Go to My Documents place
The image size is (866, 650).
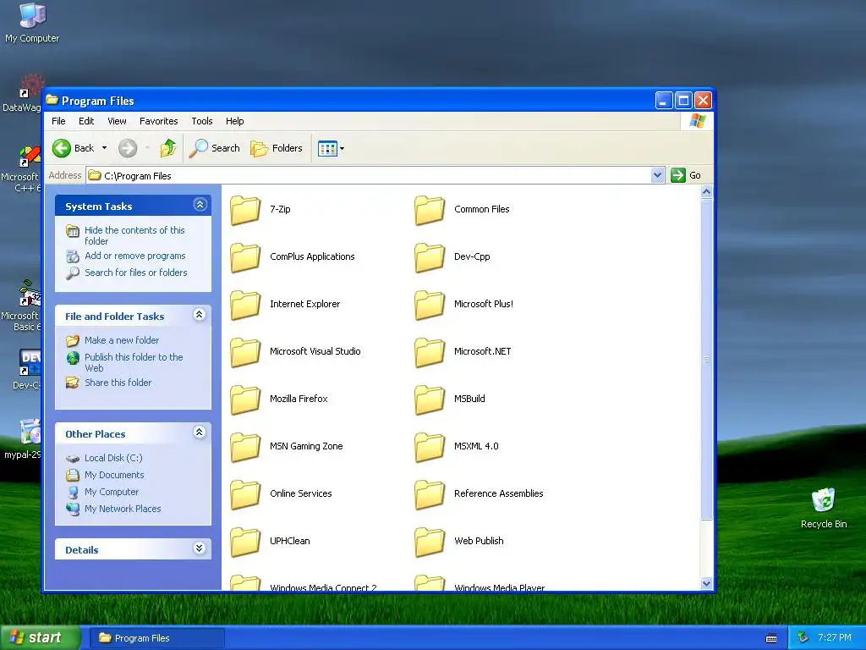[x=114, y=475]
